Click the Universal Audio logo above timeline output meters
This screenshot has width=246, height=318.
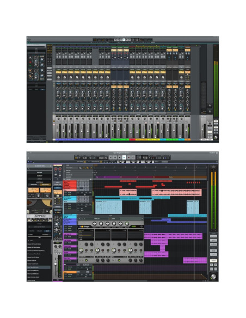point(213,167)
